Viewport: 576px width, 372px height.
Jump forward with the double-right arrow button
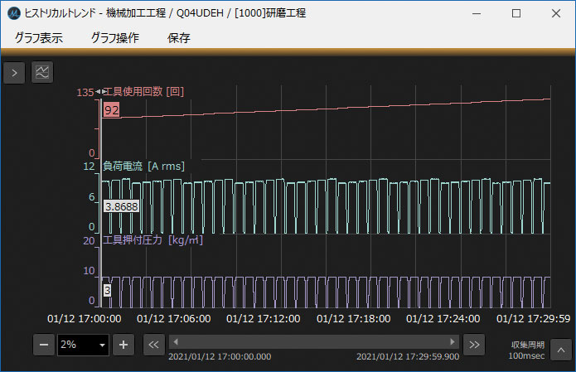pos(473,345)
